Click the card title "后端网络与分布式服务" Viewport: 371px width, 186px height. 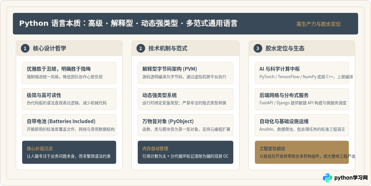click(284, 95)
